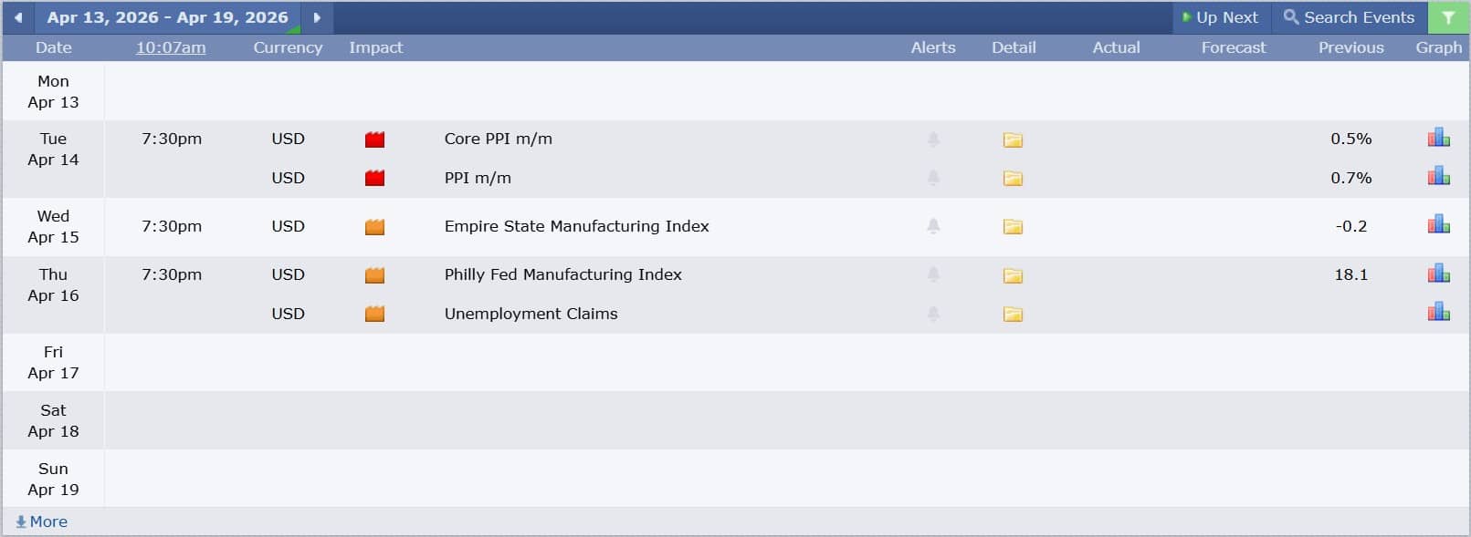Click orange impact icon for Philly Fed

[x=374, y=274]
